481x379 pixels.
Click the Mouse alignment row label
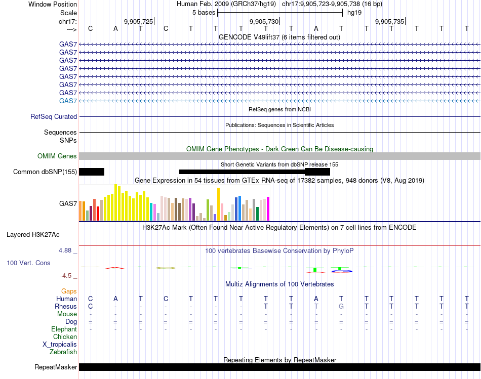coord(67,314)
